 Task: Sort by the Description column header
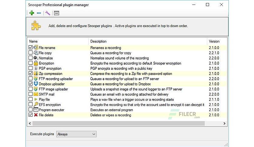pos(148,41)
